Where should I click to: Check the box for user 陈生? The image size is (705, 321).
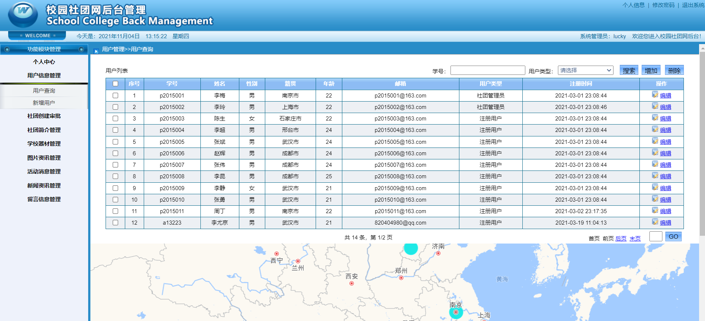[116, 119]
